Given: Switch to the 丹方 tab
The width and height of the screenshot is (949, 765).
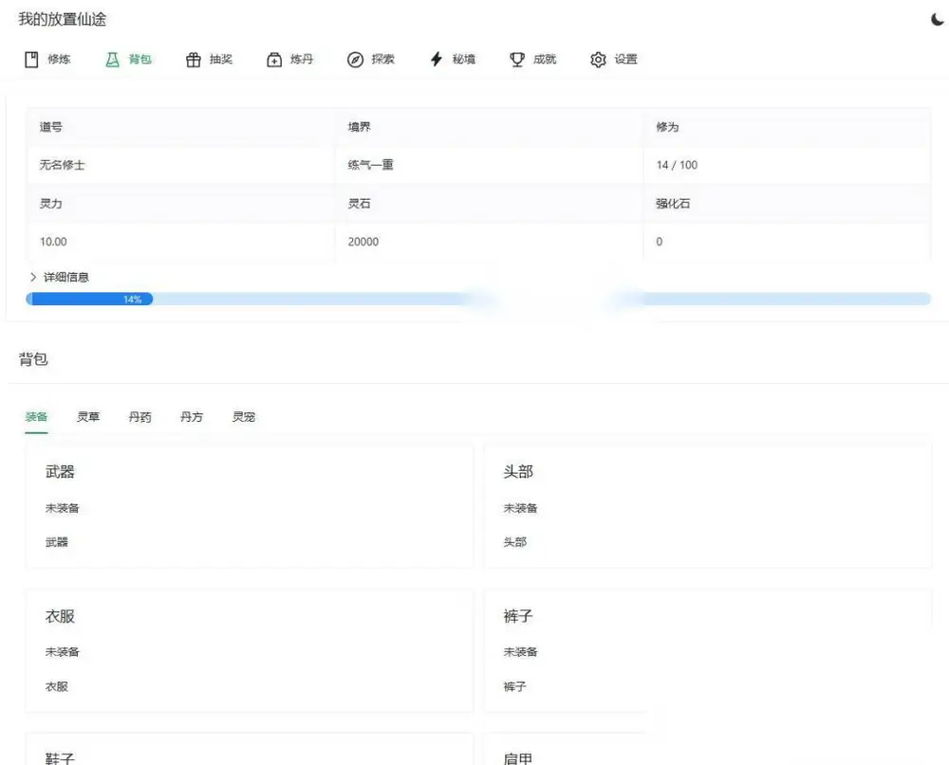Looking at the screenshot, I should click(192, 417).
